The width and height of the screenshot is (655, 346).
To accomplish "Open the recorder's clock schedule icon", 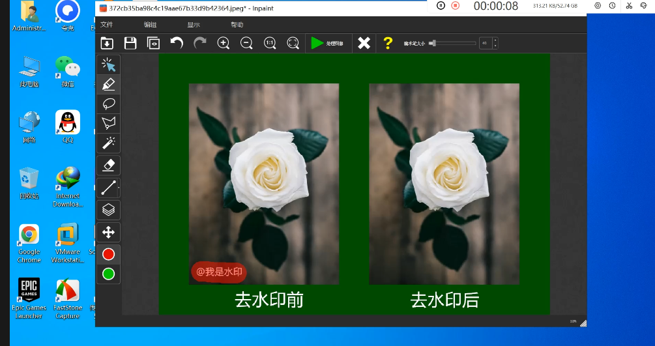I will (613, 6).
